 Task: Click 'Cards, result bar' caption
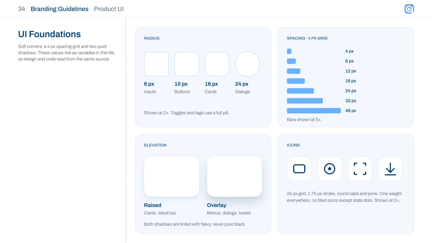160,213
